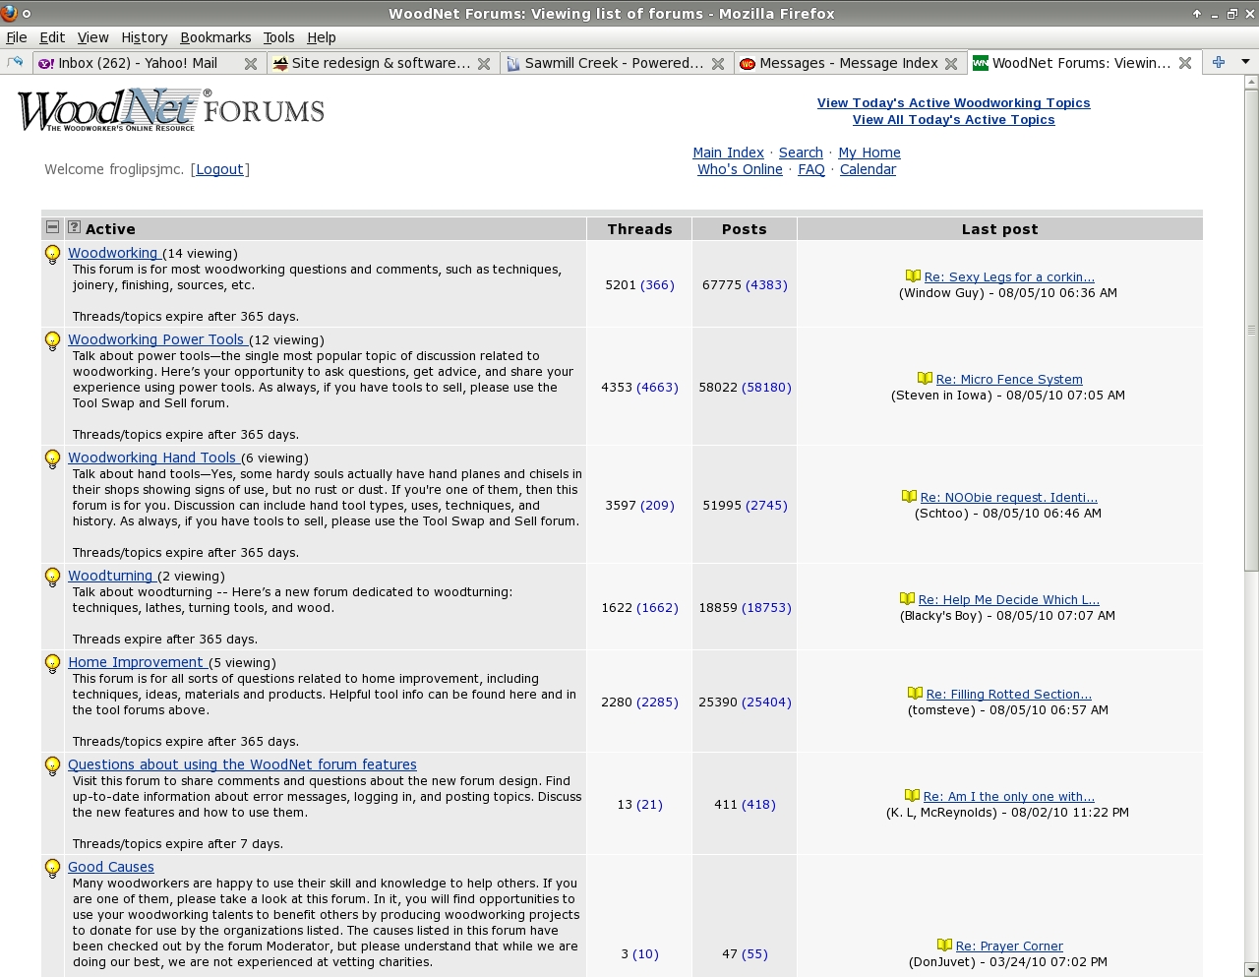
Task: Click the post icon next to Re: NOObie request
Action: pos(909,497)
